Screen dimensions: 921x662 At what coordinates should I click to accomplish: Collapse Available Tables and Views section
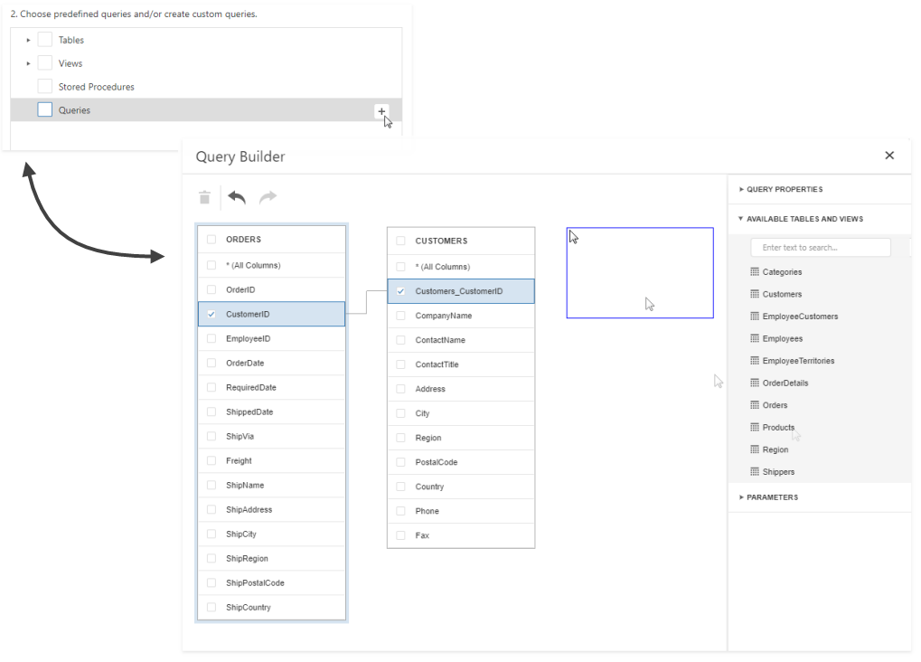[x=742, y=218]
